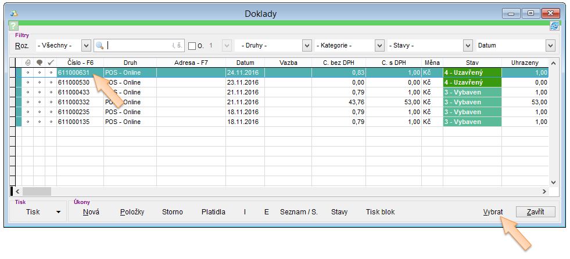Open the Tisk dropdown arrow
The height and width of the screenshot is (259, 570).
tap(58, 212)
